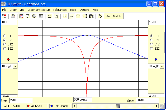Open the Options menu
166x110 pixels.
(x=84, y=10)
